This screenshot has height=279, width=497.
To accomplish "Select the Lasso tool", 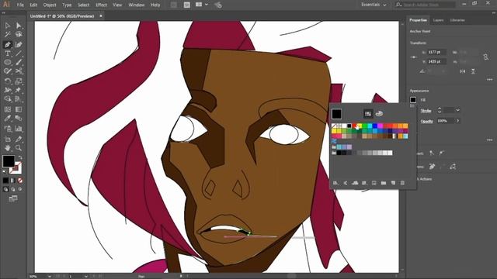I will click(19, 35).
